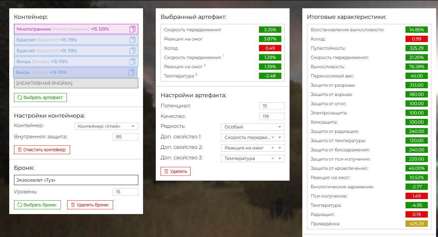Expand the Доп. свойство 1 dropdown arrow

pos(280,137)
